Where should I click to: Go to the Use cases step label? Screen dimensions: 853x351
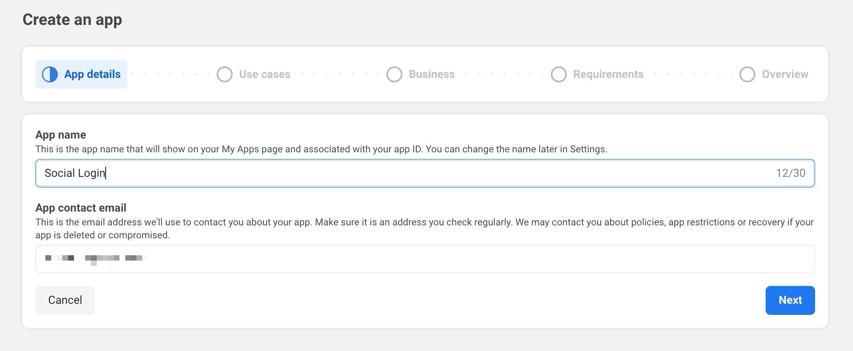(265, 74)
